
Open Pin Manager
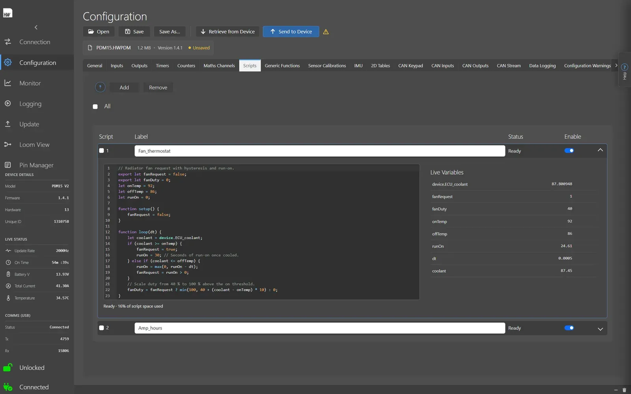click(x=37, y=165)
